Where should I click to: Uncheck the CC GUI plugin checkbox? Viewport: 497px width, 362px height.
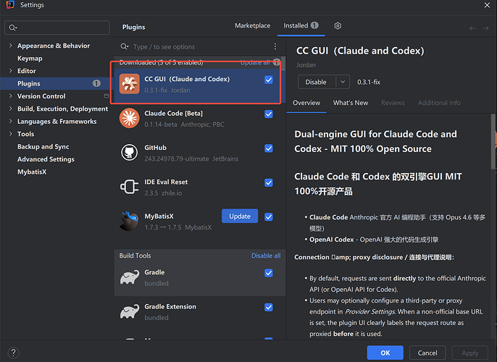(x=269, y=80)
